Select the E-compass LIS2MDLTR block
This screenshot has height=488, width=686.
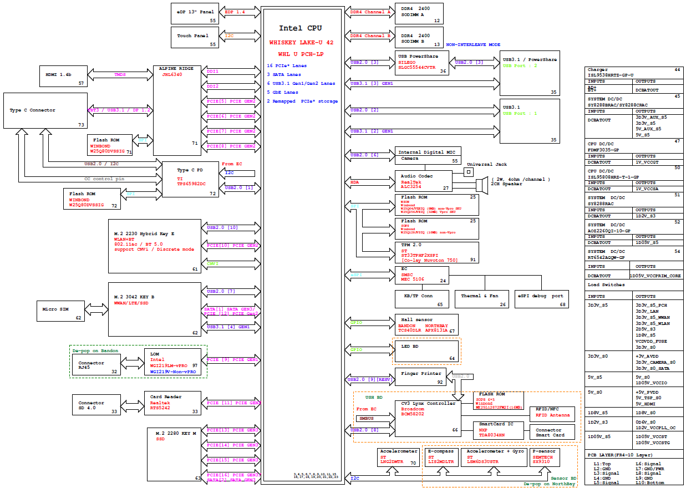coord(440,457)
